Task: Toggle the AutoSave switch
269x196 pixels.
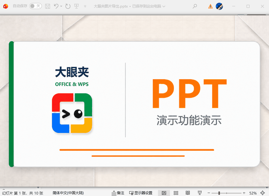Action: pyautogui.click(x=36, y=6)
